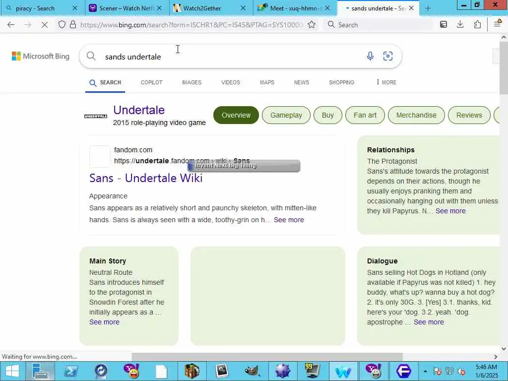Open the volume tray icon
Image resolution: width=508 pixels, height=381 pixels.
(x=462, y=371)
